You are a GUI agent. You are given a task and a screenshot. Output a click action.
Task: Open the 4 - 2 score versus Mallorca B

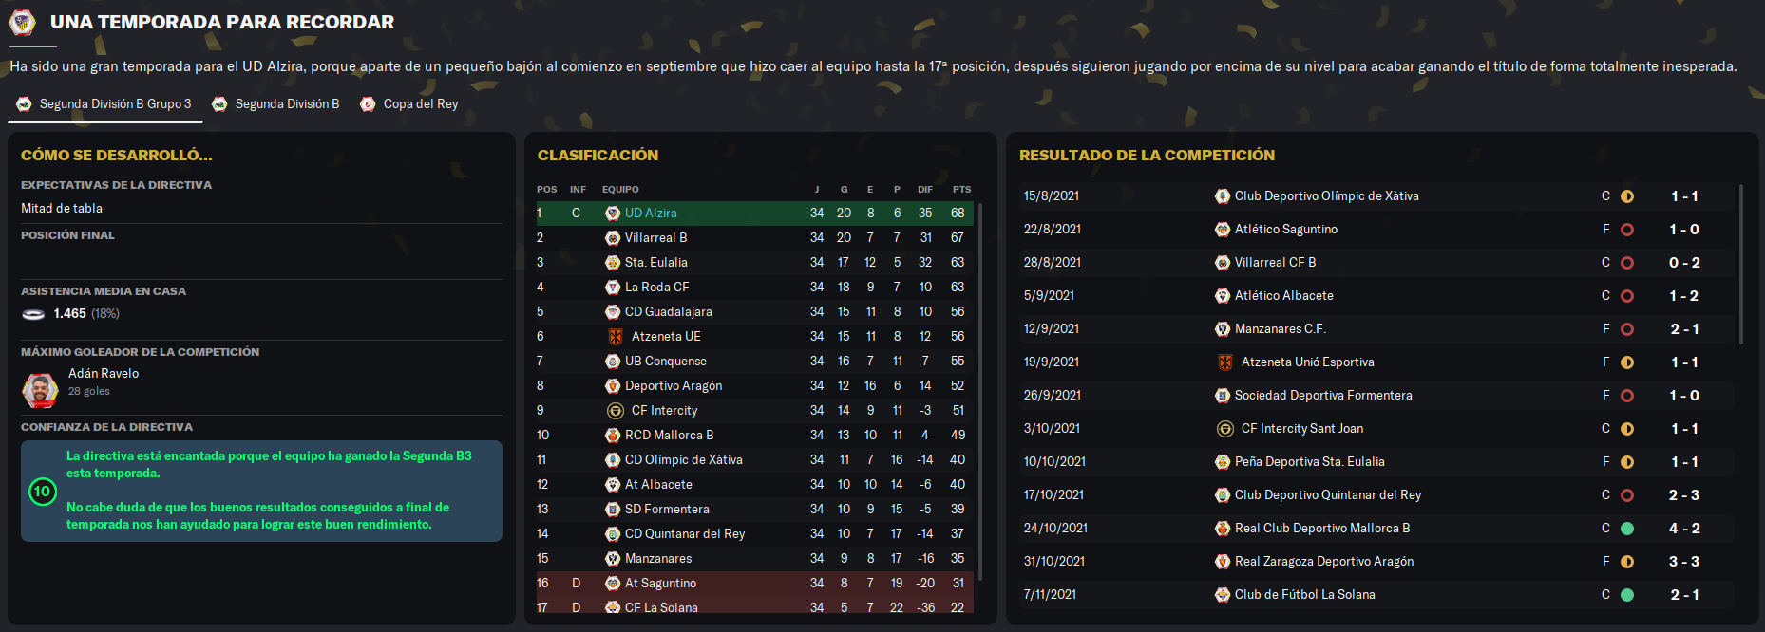point(1684,529)
